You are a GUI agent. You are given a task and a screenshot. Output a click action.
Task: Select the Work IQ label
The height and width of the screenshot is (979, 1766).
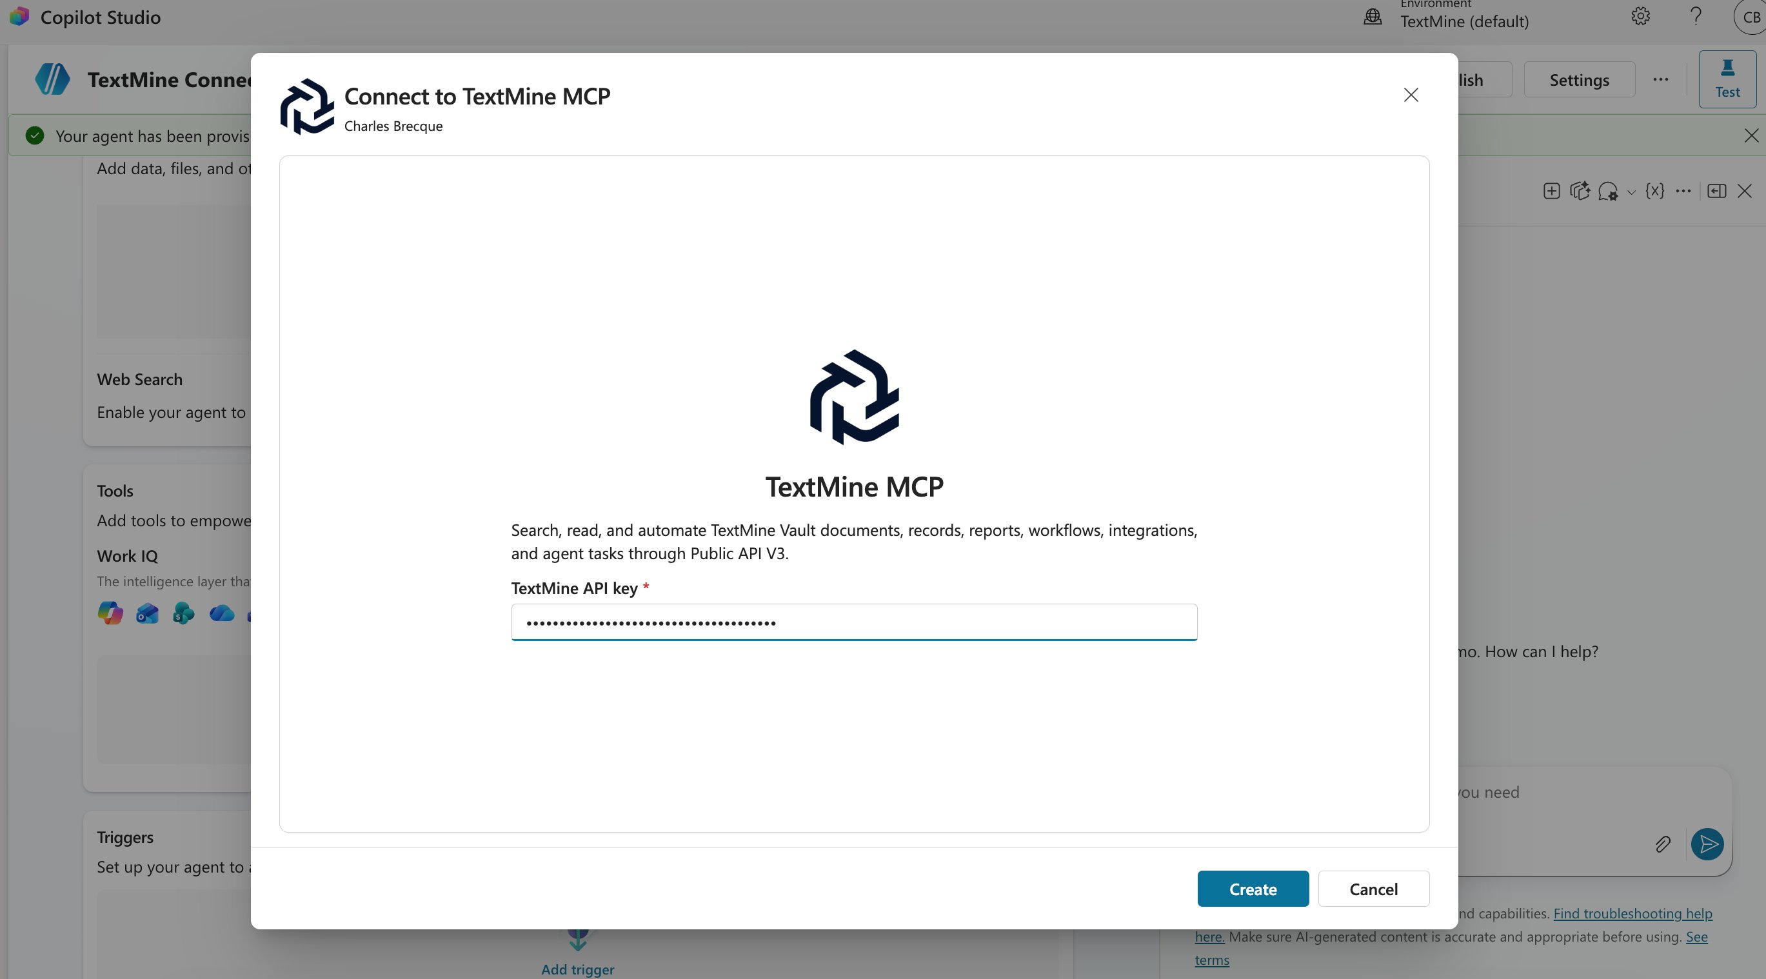128,556
